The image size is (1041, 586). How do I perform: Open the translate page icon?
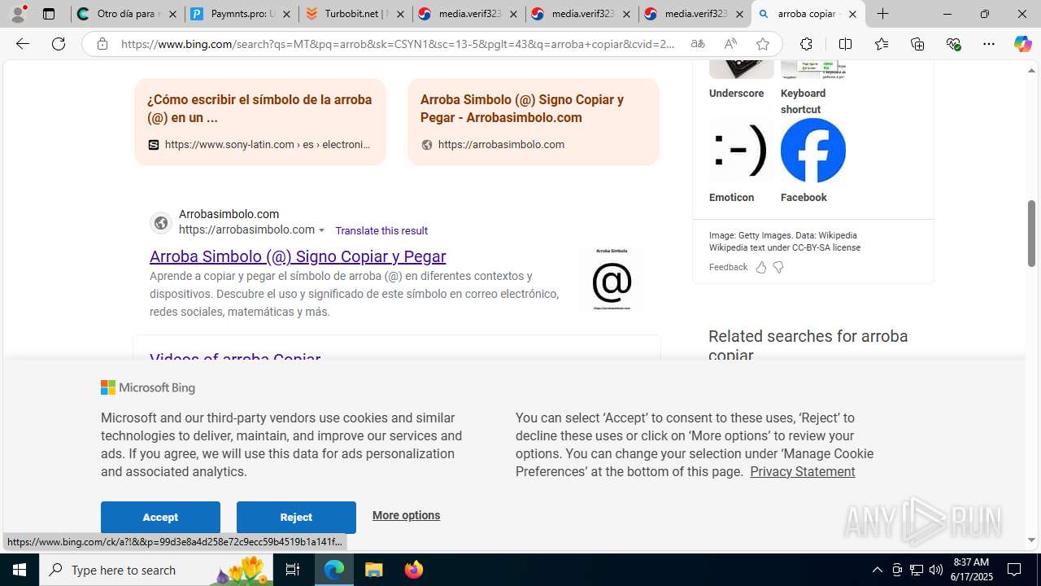[x=698, y=44]
